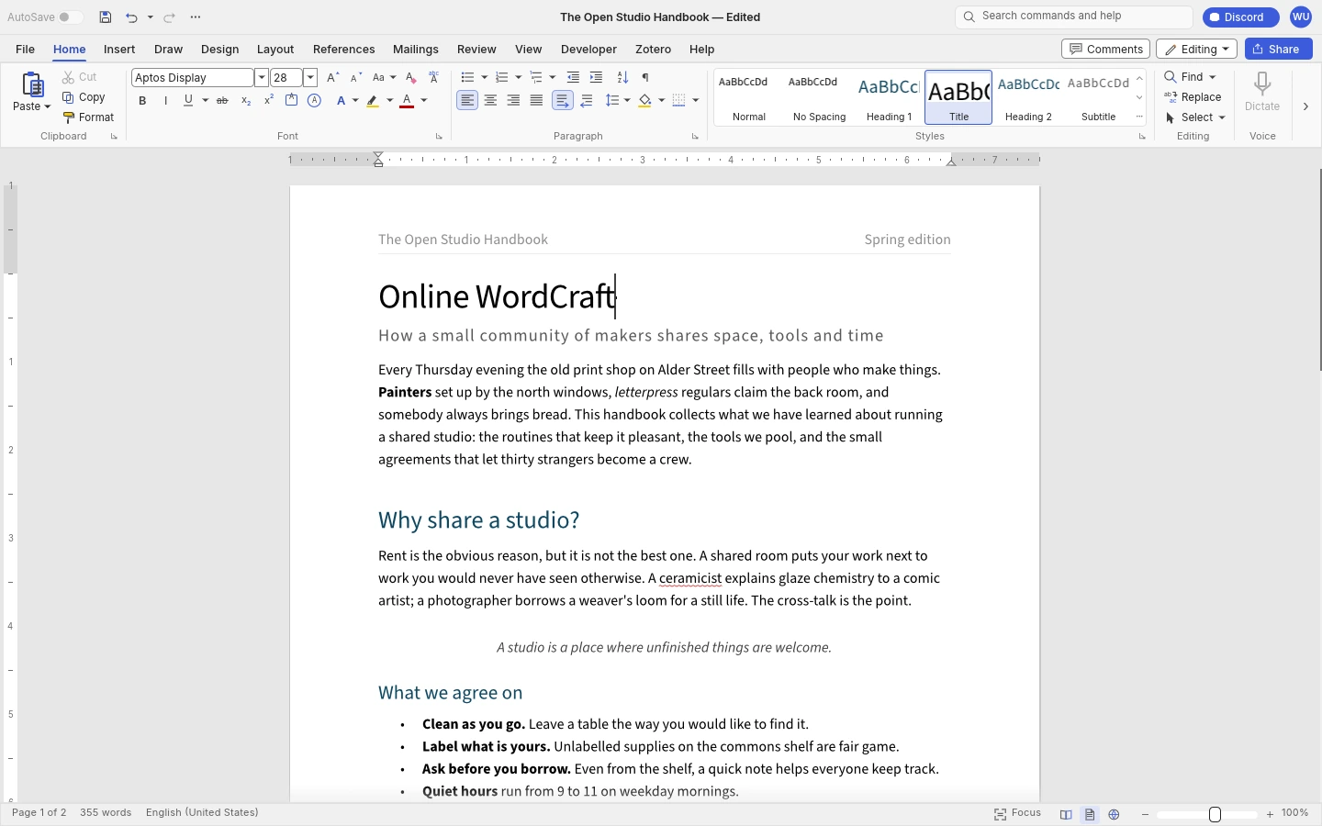Image resolution: width=1322 pixels, height=826 pixels.
Task: Toggle Italic formatting
Action: (165, 100)
